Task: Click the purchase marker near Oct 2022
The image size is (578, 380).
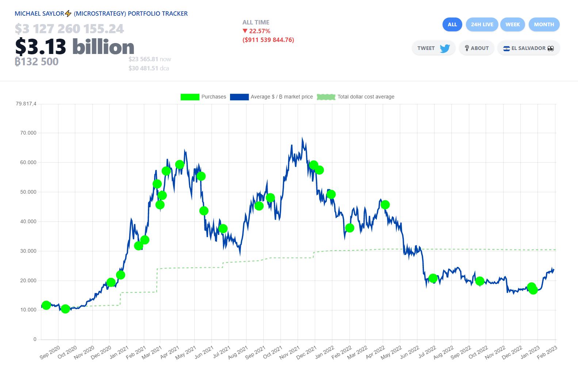Action: [480, 281]
